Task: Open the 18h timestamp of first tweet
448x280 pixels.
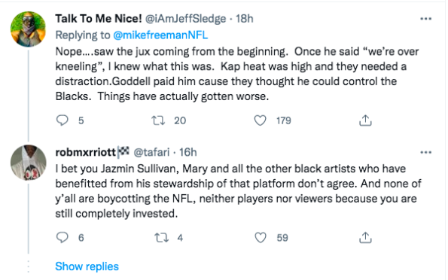Action: [244, 19]
